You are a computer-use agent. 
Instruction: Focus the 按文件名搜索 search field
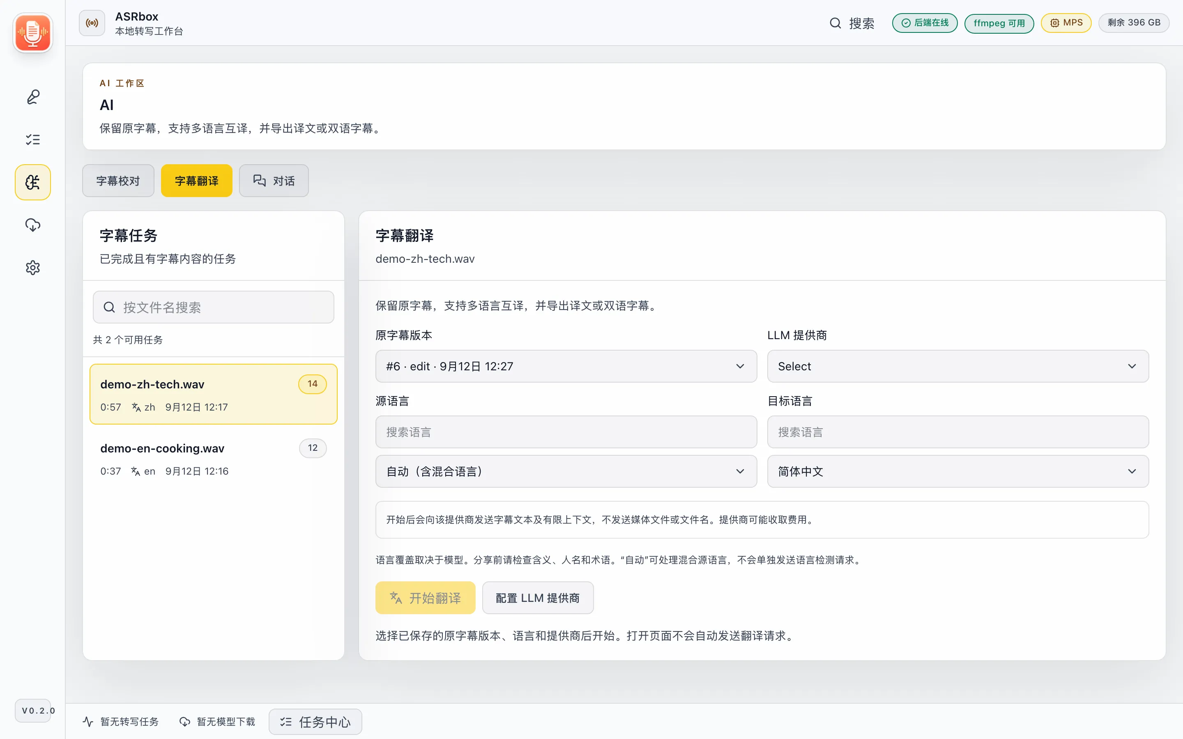tap(214, 307)
